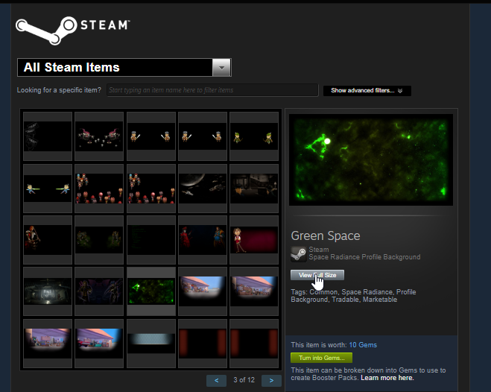The width and height of the screenshot is (491, 392).
Task: Go to previous inventory page
Action: [x=216, y=380]
